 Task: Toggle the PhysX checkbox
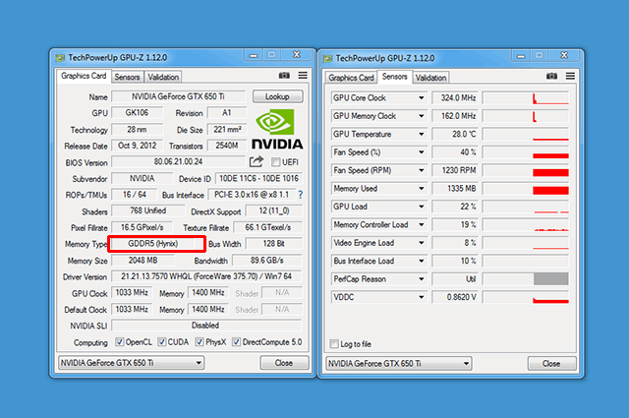pyautogui.click(x=200, y=341)
